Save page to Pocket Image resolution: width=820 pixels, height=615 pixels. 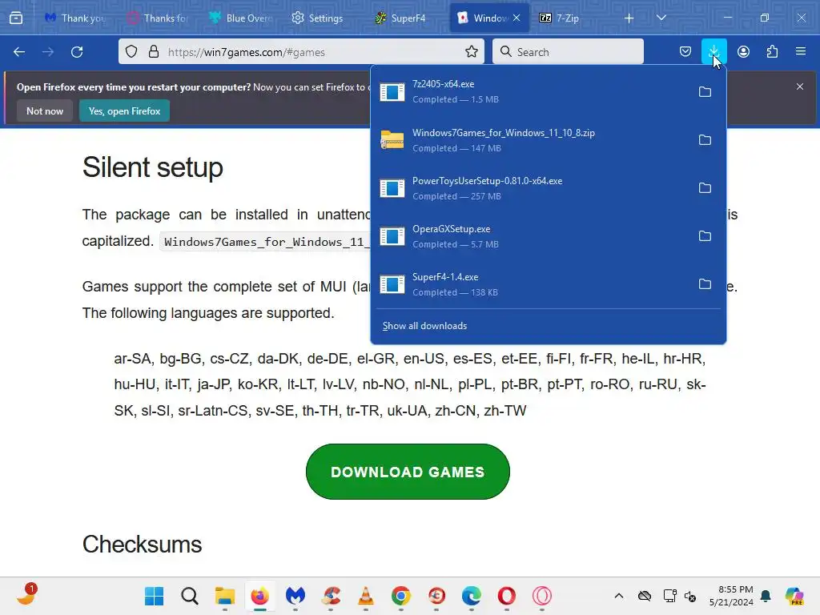pyautogui.click(x=685, y=52)
